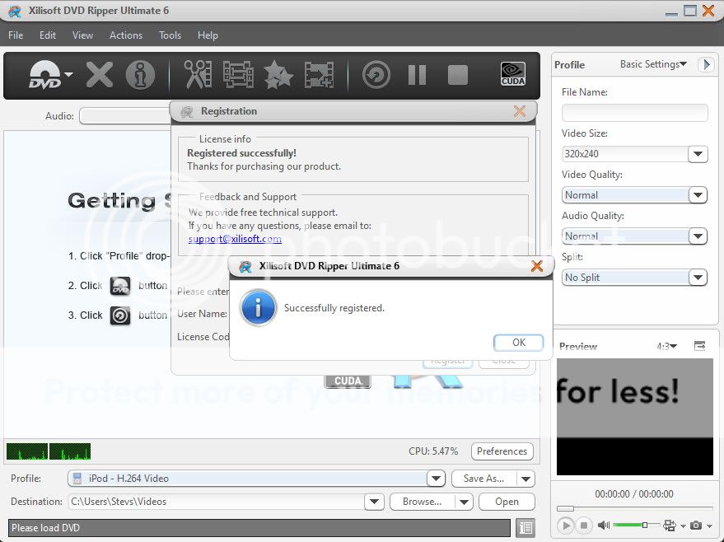Image resolution: width=724 pixels, height=542 pixels.
Task: Click the Audio dropdown field
Action: point(125,116)
